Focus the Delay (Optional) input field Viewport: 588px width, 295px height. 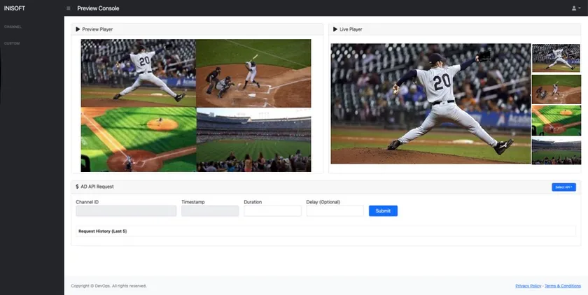tap(335, 211)
